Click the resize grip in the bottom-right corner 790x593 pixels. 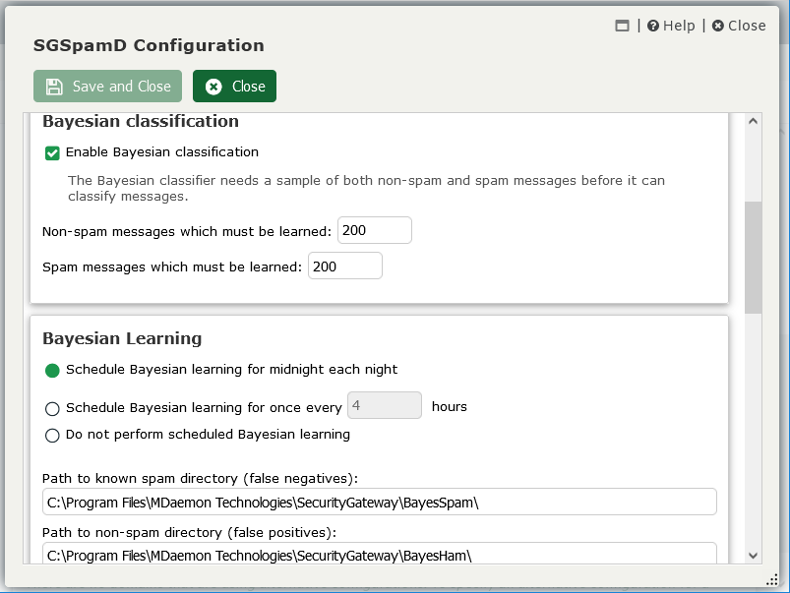point(773,579)
